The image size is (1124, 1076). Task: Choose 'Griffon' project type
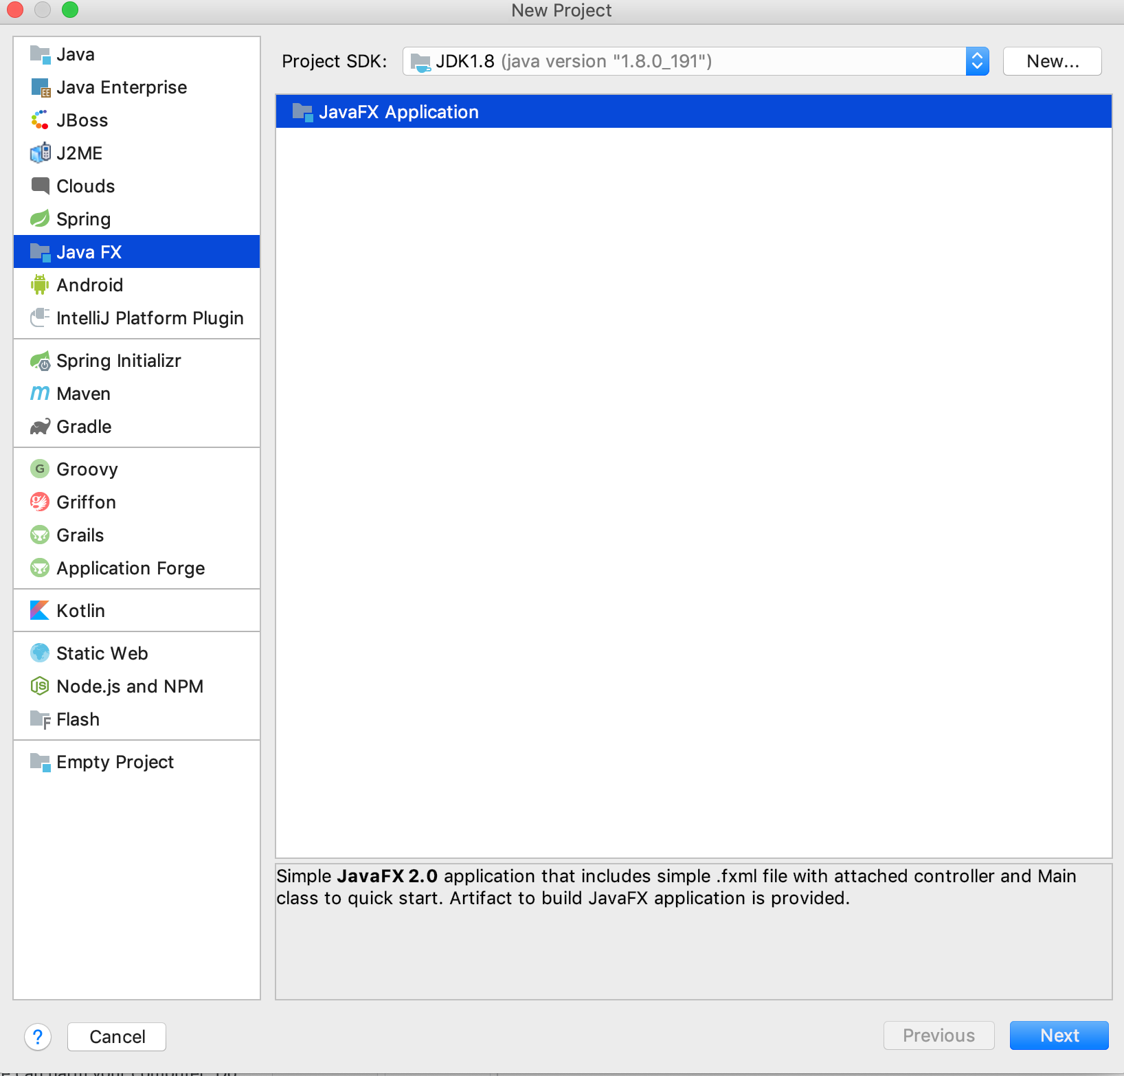click(137, 502)
